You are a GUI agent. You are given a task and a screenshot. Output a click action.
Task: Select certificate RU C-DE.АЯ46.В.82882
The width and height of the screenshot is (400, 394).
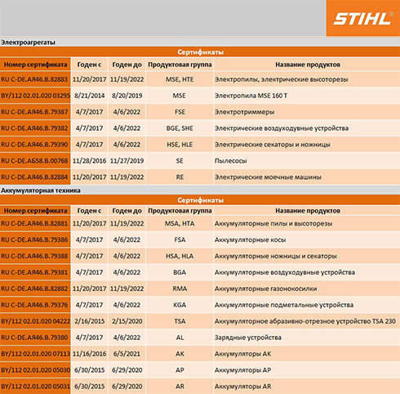pyautogui.click(x=34, y=289)
